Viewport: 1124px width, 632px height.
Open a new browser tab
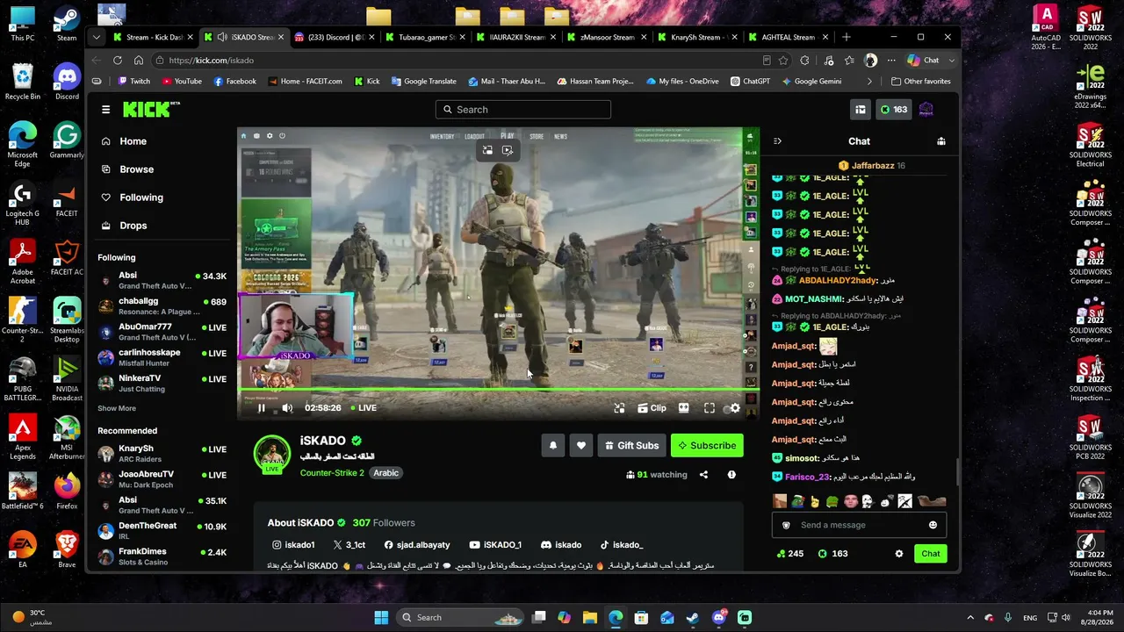click(x=847, y=38)
